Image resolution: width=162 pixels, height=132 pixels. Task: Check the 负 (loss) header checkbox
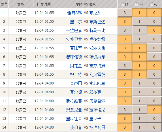[151, 5]
